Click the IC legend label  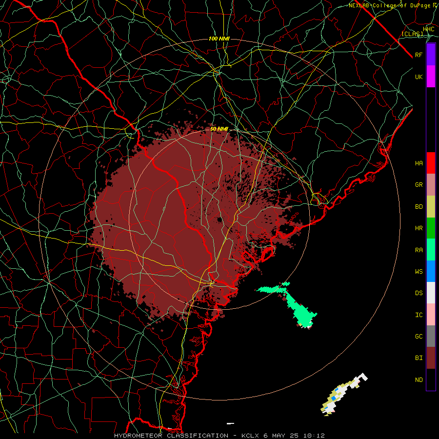tap(419, 315)
